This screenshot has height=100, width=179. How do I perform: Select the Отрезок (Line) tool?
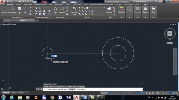click(x=4, y=10)
